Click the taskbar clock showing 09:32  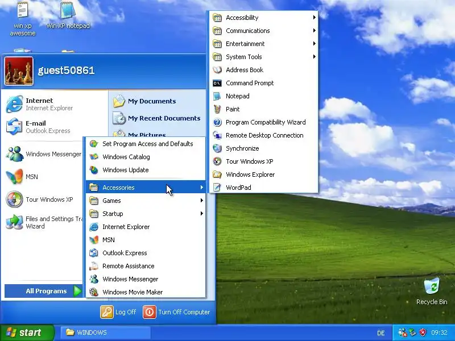(439, 332)
